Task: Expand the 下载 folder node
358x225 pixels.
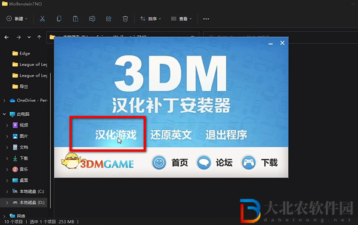Action: pos(7,158)
